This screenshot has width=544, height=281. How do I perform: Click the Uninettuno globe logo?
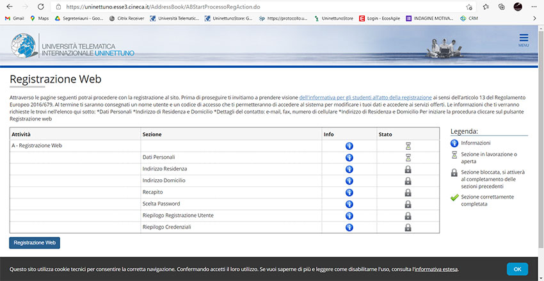coord(24,46)
